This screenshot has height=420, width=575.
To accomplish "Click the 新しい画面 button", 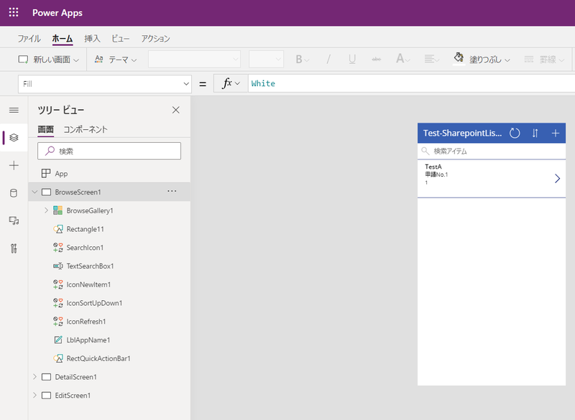I will pos(48,60).
